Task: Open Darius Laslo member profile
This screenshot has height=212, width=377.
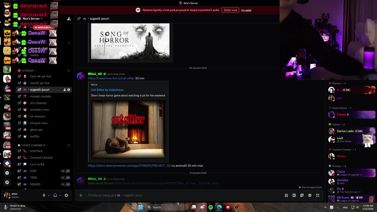Action: pyautogui.click(x=352, y=131)
